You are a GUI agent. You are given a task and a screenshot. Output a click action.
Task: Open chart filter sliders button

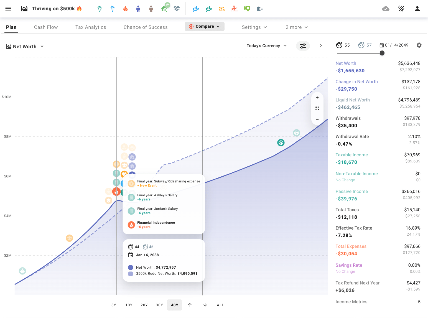pos(303,46)
